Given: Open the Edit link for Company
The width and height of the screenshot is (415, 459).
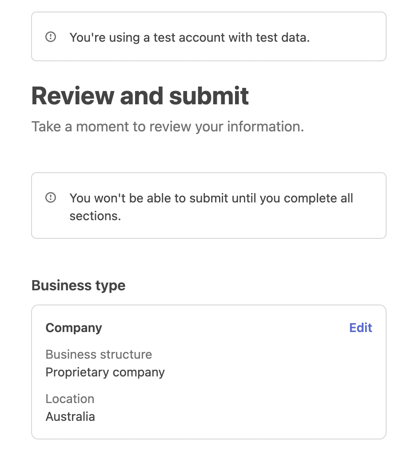Looking at the screenshot, I should (360, 328).
